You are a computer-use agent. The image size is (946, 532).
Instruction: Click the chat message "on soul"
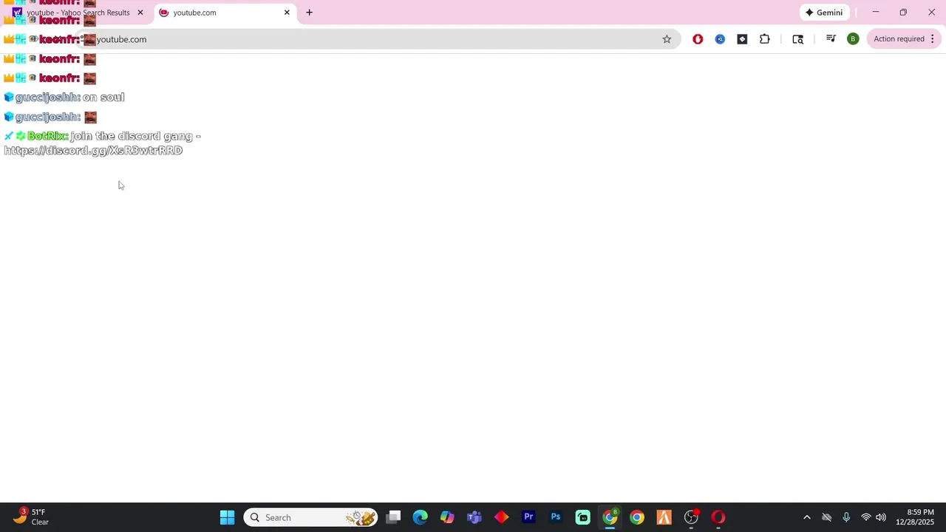click(x=103, y=98)
